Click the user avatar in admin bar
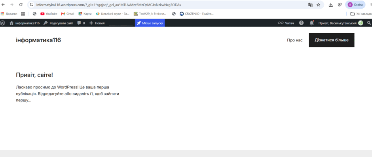 click(x=361, y=23)
